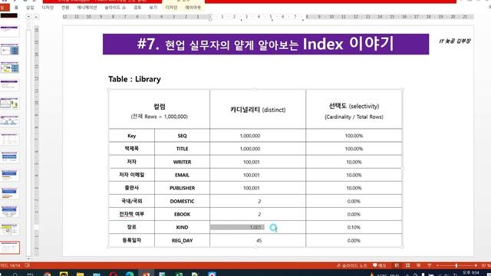
Task: Click the 0.10% selectivity cell
Action: (x=354, y=227)
